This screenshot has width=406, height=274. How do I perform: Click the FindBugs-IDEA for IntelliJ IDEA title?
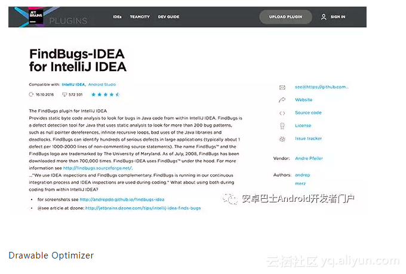coord(78,60)
